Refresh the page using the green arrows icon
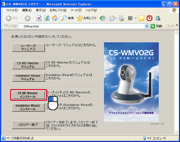Screen dimensions: 180x142 [47, 18]
